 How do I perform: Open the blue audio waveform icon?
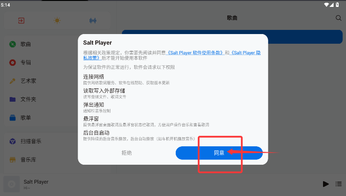click(93, 21)
